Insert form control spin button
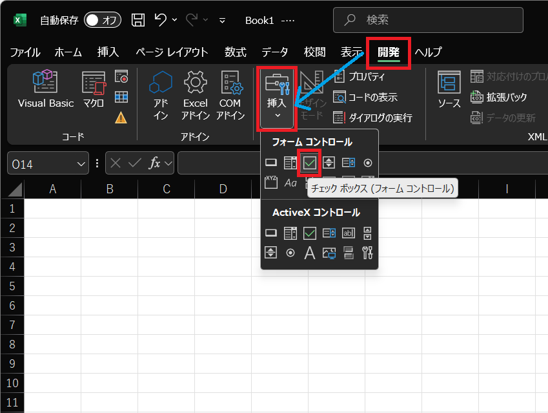The image size is (548, 413). pyautogui.click(x=329, y=163)
